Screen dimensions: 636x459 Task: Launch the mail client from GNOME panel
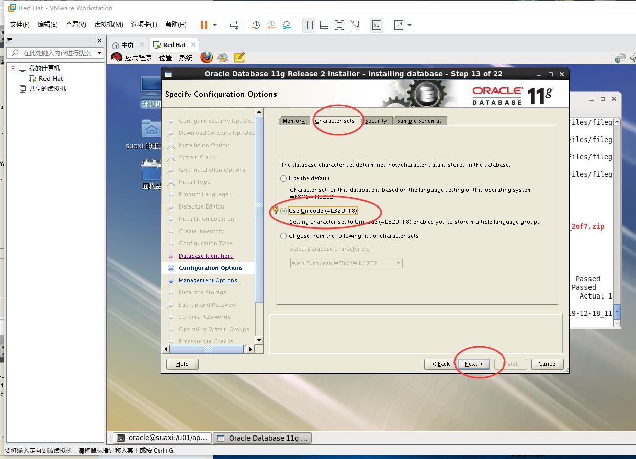tap(222, 57)
